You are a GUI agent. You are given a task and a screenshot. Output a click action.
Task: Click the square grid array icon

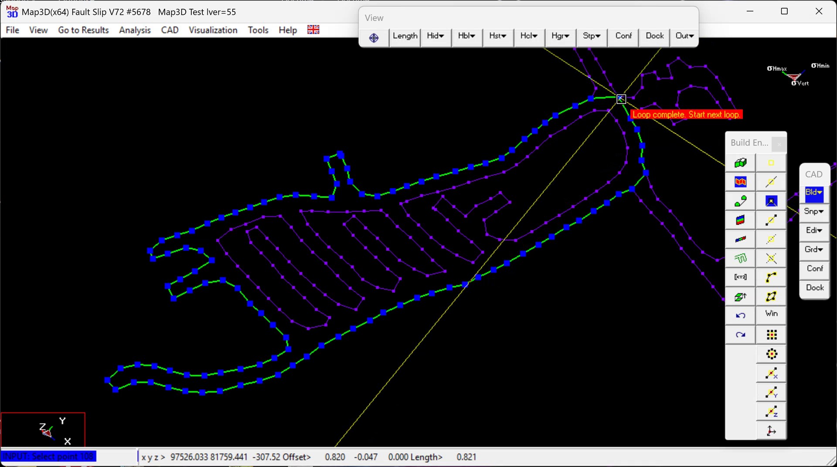tap(771, 335)
